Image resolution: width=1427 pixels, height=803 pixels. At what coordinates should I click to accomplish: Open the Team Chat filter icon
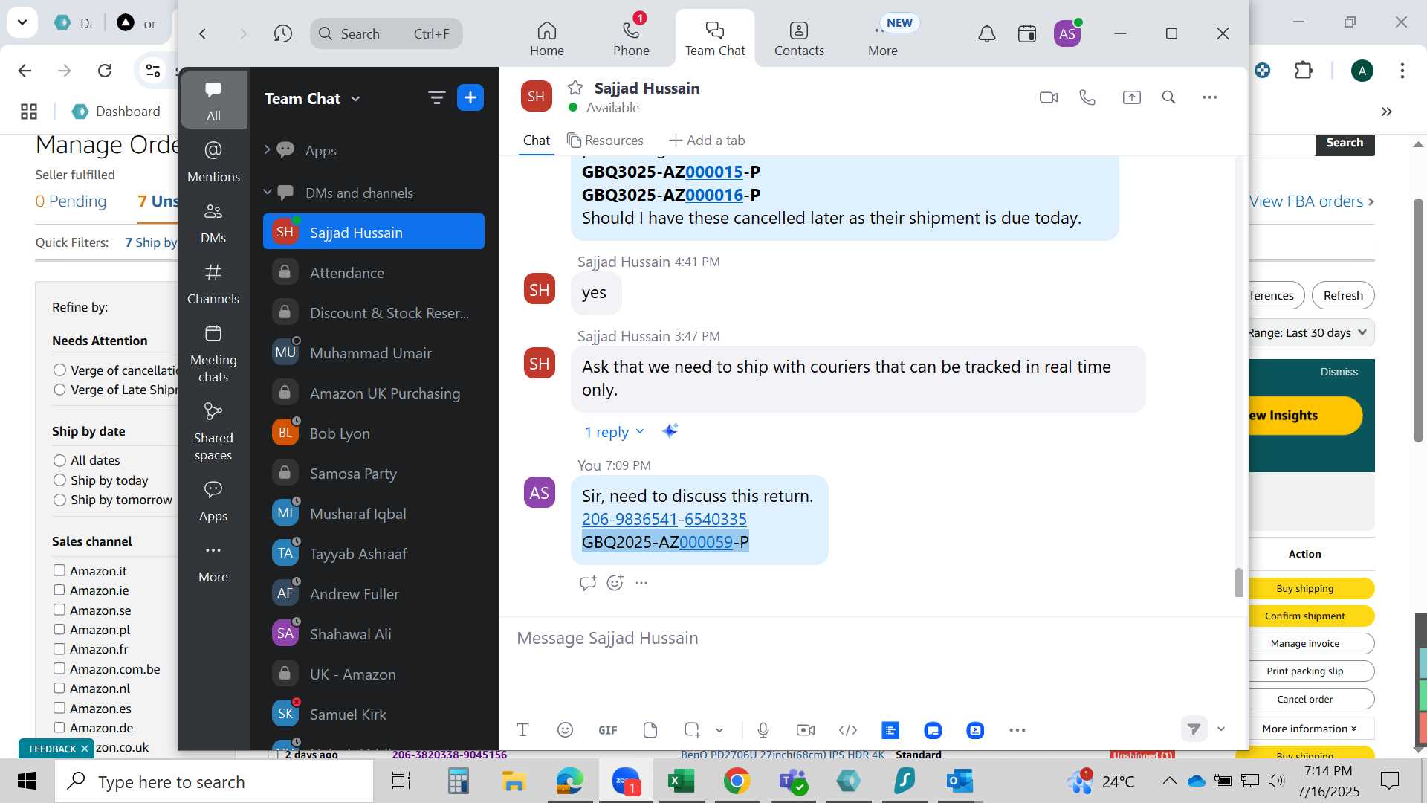[x=436, y=97]
